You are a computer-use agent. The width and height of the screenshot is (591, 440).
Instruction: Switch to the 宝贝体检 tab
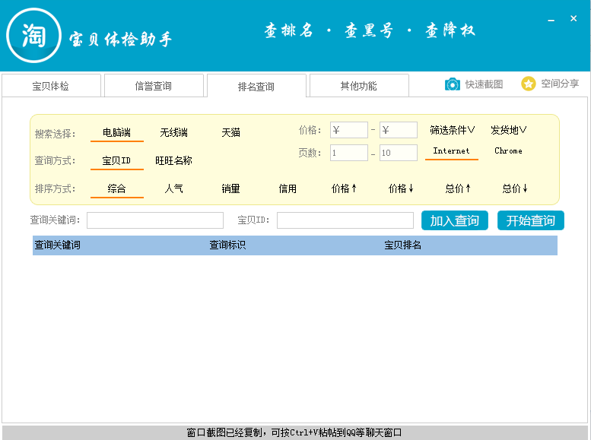tap(51, 86)
